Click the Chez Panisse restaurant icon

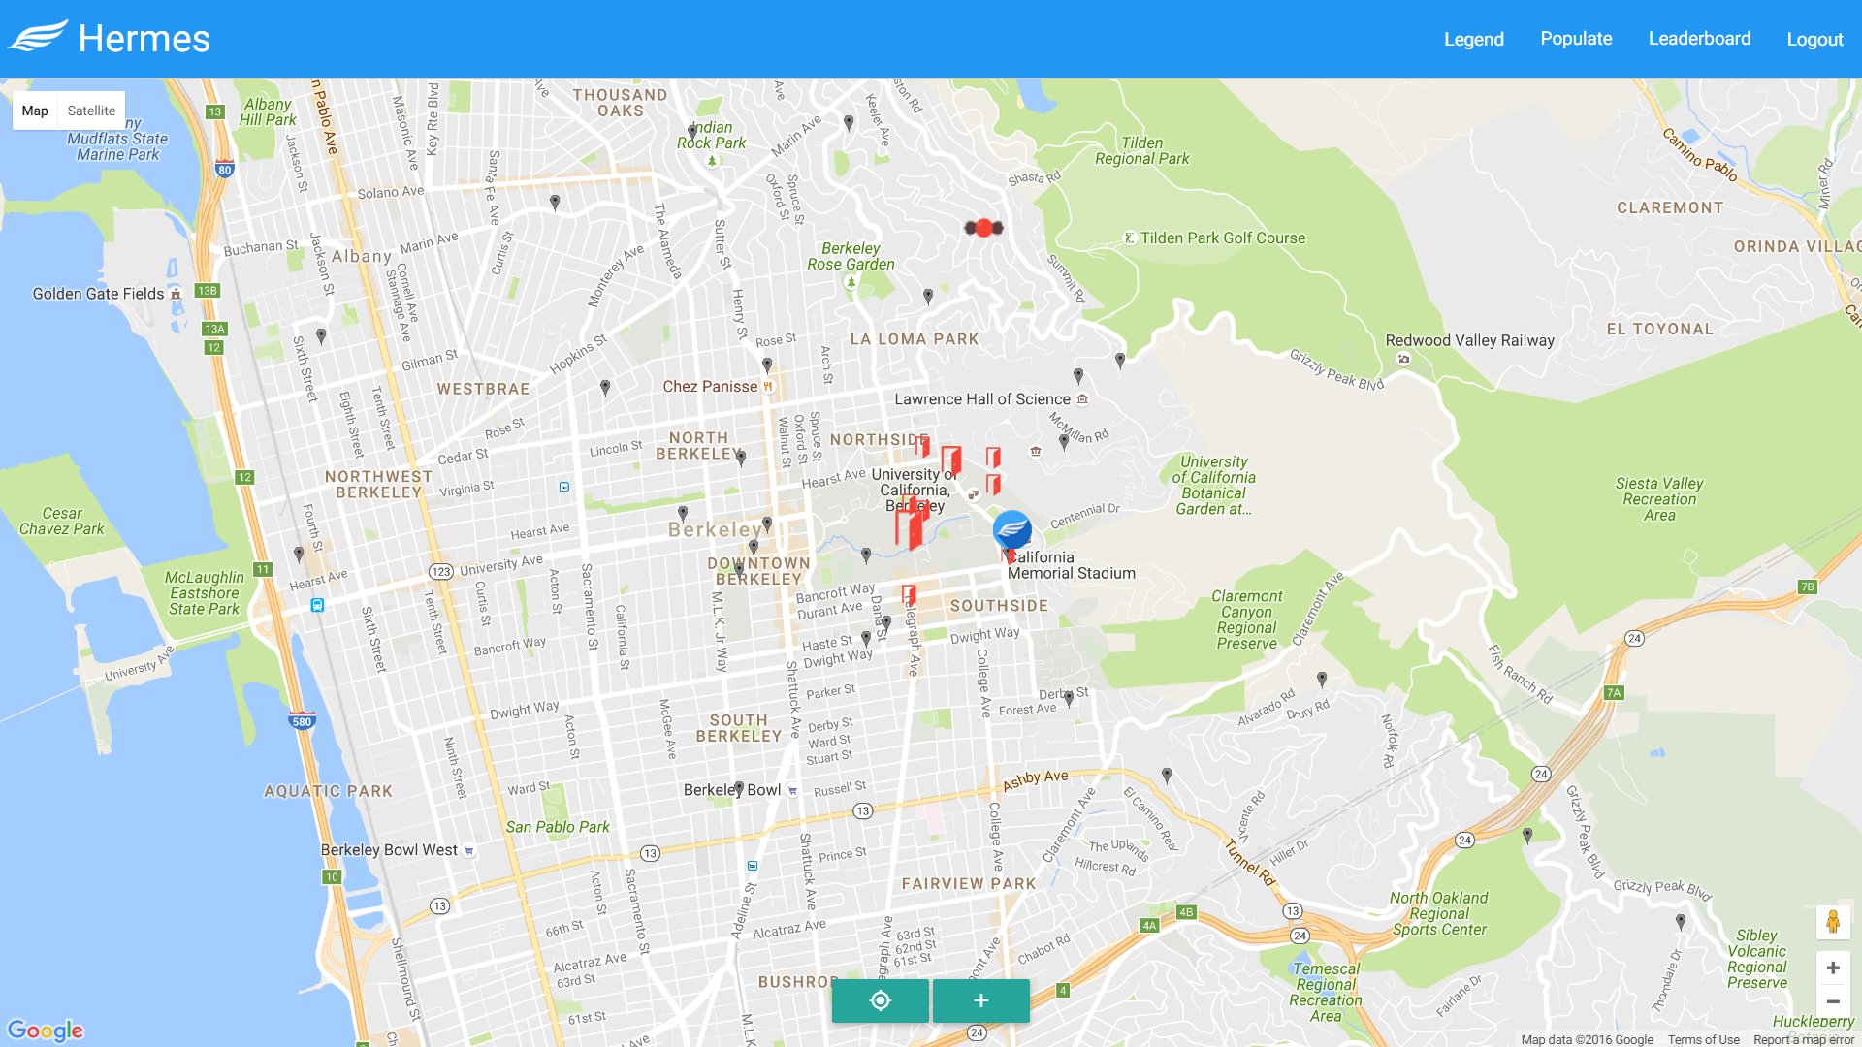coord(768,387)
